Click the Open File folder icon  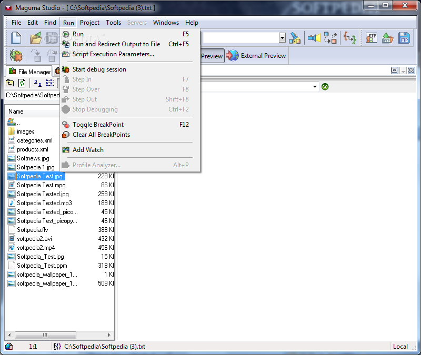point(36,38)
